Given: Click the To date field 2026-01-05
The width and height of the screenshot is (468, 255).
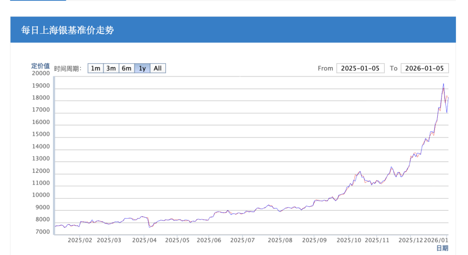Looking at the screenshot, I should pyautogui.click(x=425, y=68).
